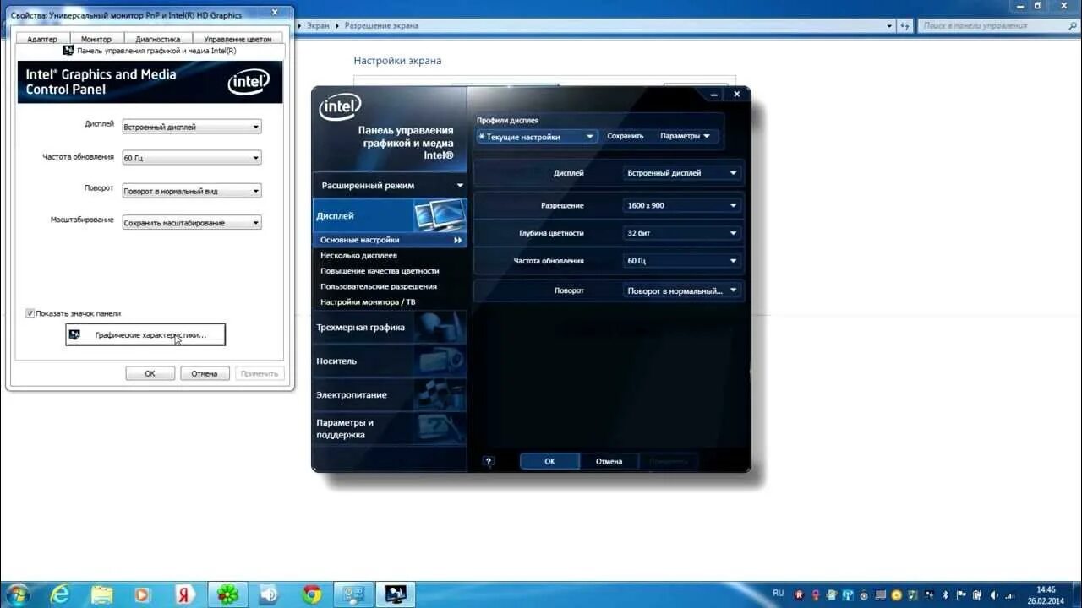Toggle the Показать значок панели checkbox

(x=30, y=313)
